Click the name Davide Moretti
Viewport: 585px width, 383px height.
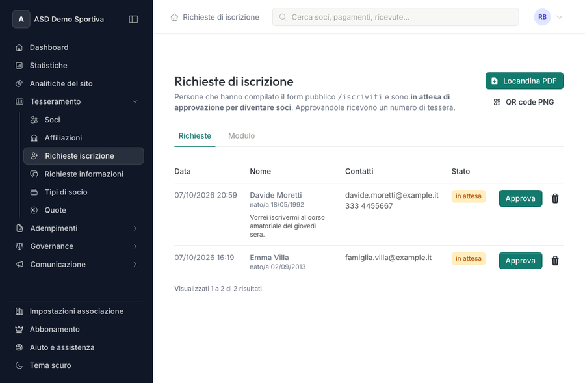[x=276, y=195]
